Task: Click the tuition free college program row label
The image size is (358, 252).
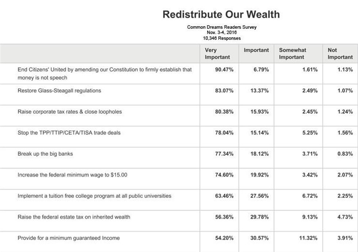Action: pyautogui.click(x=94, y=196)
